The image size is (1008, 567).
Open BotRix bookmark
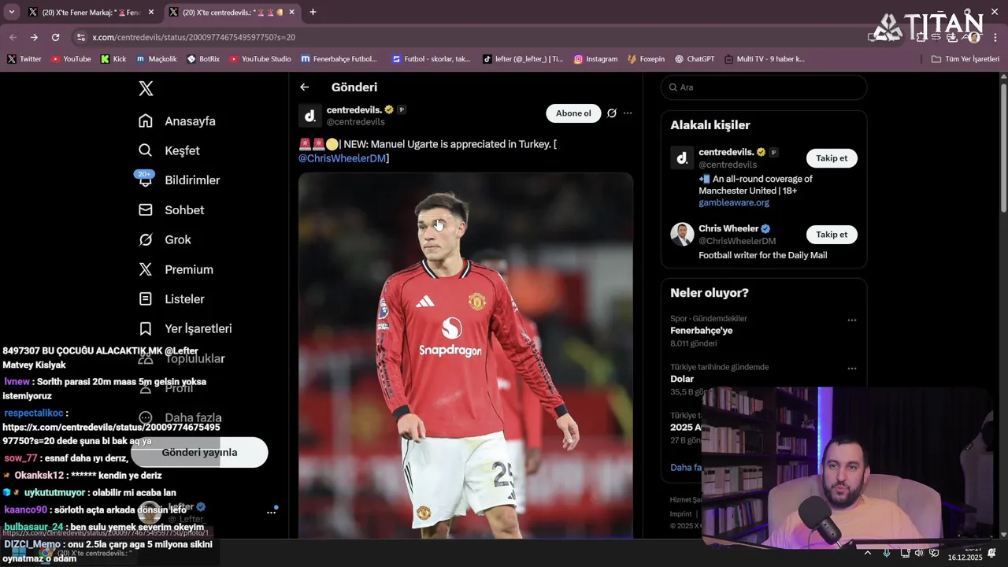click(x=203, y=59)
